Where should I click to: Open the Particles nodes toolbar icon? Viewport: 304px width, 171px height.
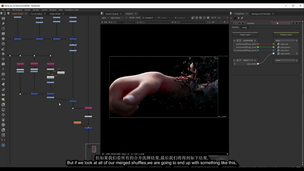[3, 69]
